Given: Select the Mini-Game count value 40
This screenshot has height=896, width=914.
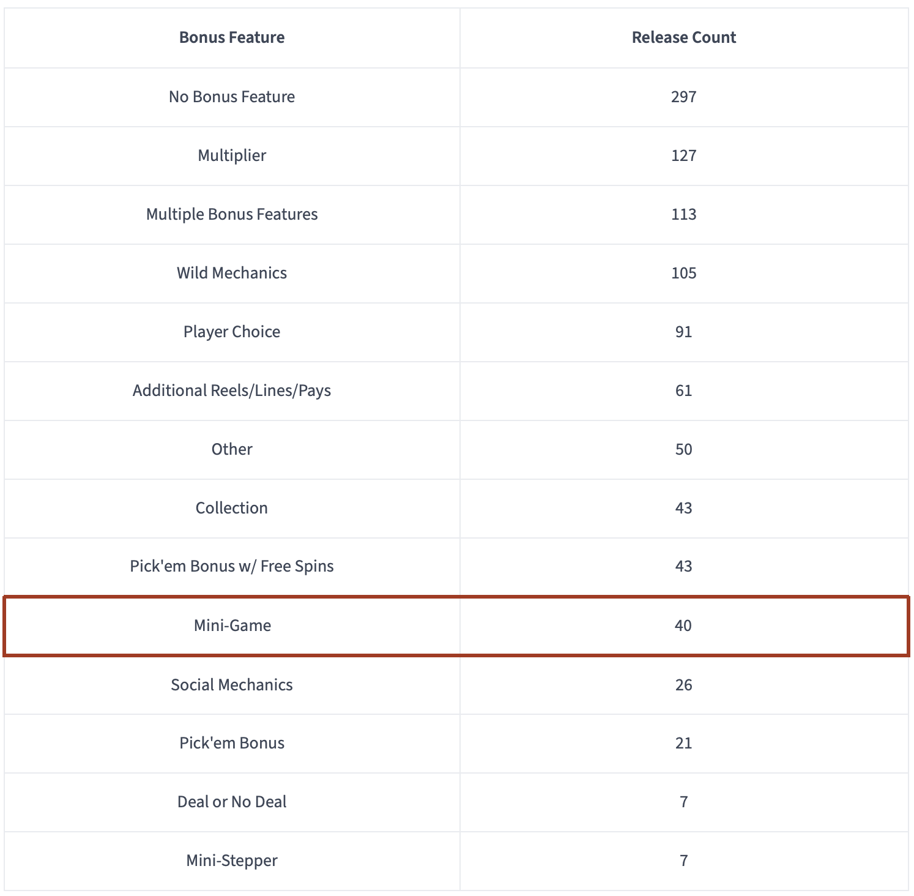Looking at the screenshot, I should 683,625.
